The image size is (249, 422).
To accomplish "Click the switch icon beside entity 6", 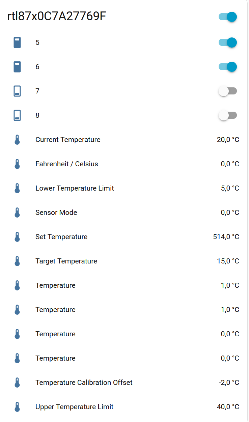I will click(17, 67).
